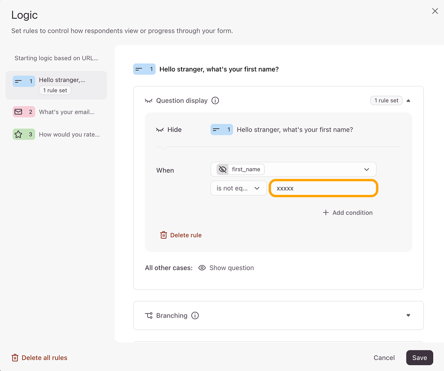Viewport: 444px width, 371px height.
Task: Click the hidden field icon on first_name chip
Action: pyautogui.click(x=223, y=169)
